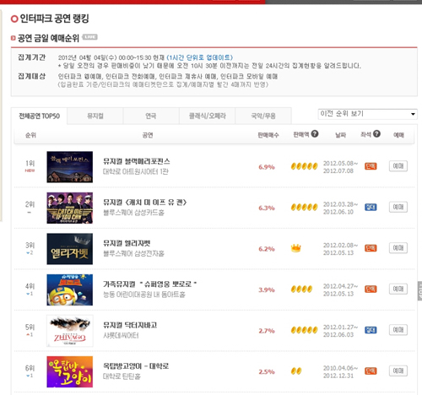Image resolution: width=422 pixels, height=395 pixels.
Task: Click the crown icon for 엘리자벳
Action: click(x=295, y=248)
